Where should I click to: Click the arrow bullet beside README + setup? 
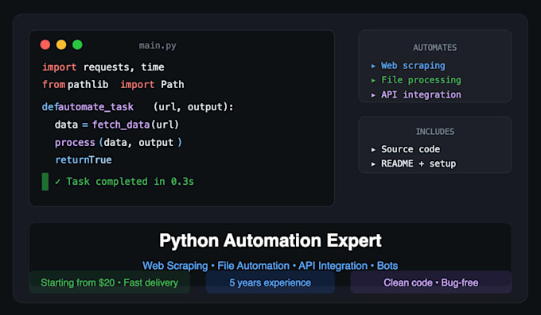point(373,164)
